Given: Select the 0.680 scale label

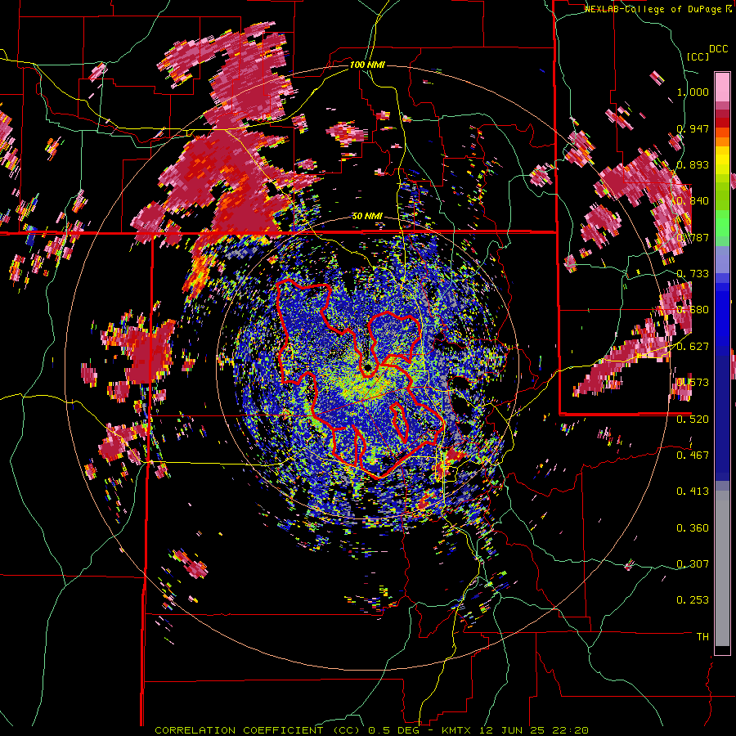Looking at the screenshot, I should click(x=693, y=310).
